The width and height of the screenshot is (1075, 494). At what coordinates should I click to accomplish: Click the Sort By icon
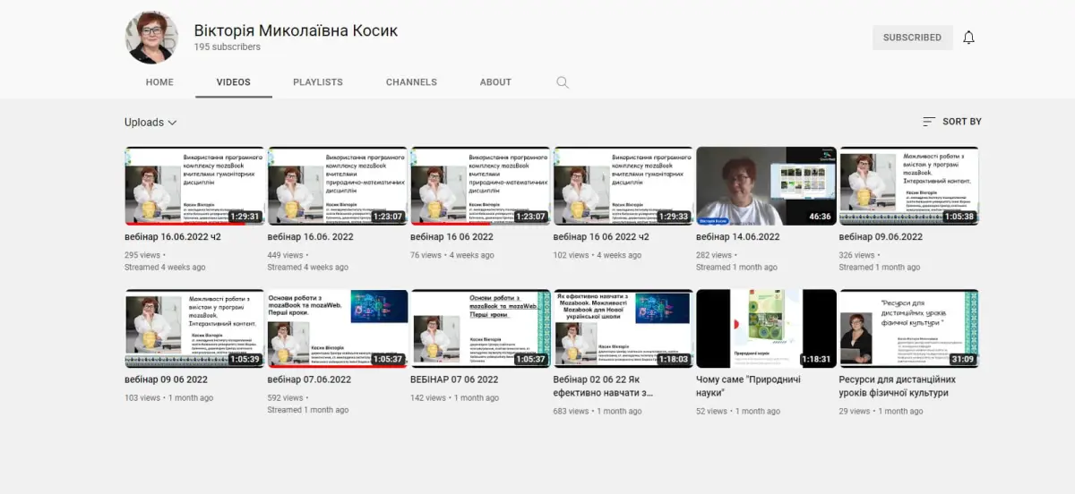(929, 122)
